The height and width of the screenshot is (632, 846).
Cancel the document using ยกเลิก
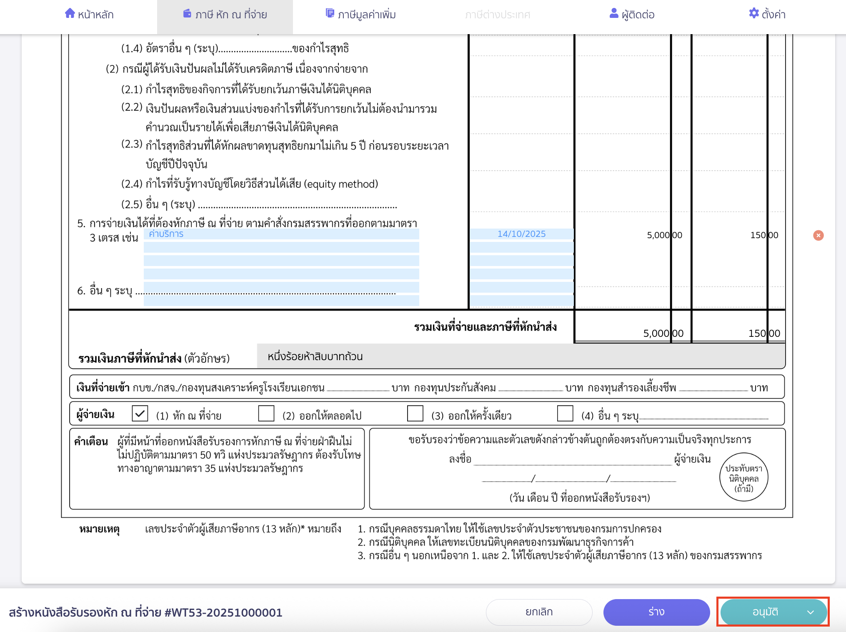pos(538,612)
